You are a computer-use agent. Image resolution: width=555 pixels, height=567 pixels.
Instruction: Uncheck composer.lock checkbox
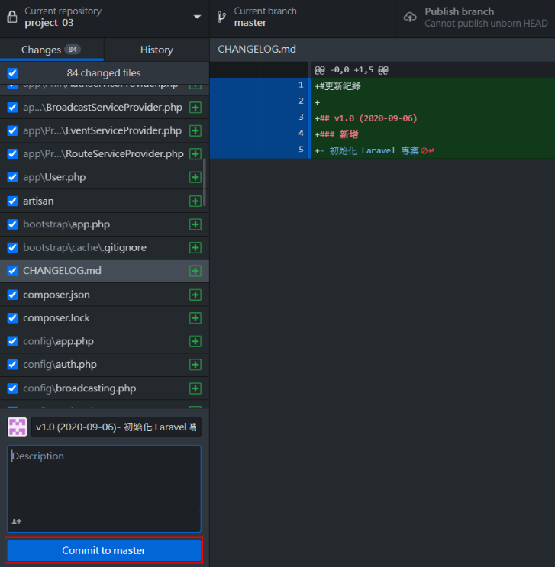pos(13,318)
